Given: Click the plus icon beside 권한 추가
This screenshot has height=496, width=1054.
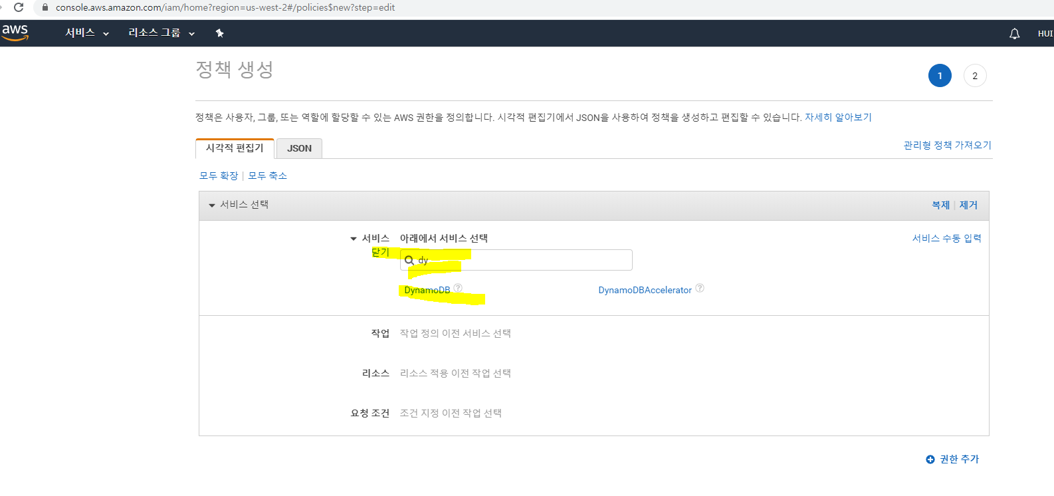Looking at the screenshot, I should [930, 459].
